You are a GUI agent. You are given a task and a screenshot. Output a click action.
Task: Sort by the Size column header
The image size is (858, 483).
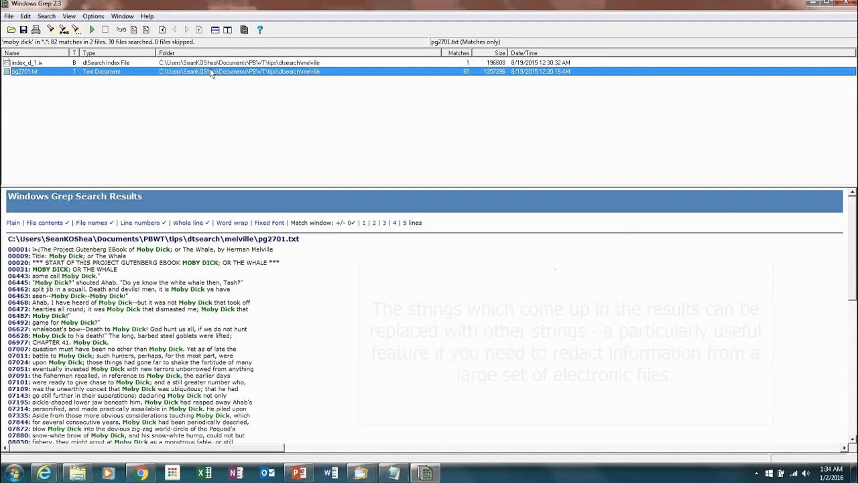point(491,53)
